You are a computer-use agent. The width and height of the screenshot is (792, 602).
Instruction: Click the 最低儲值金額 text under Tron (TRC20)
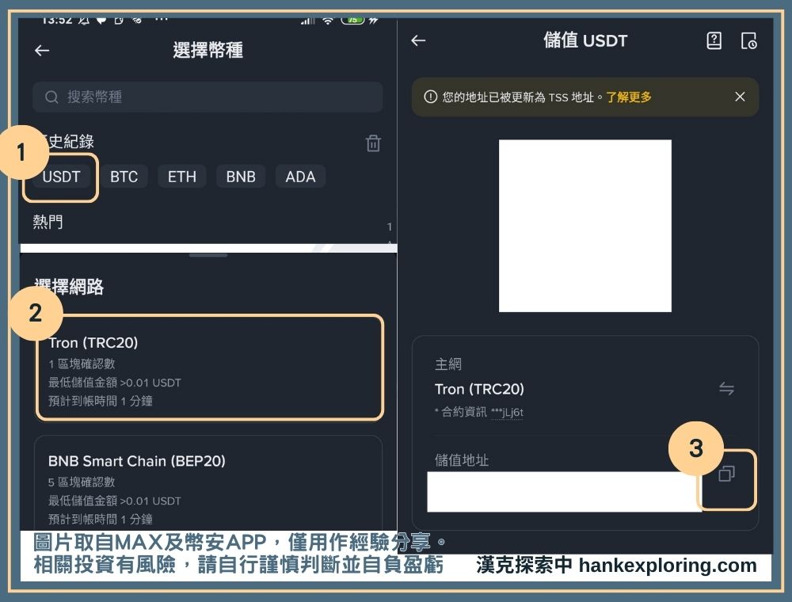pos(115,383)
